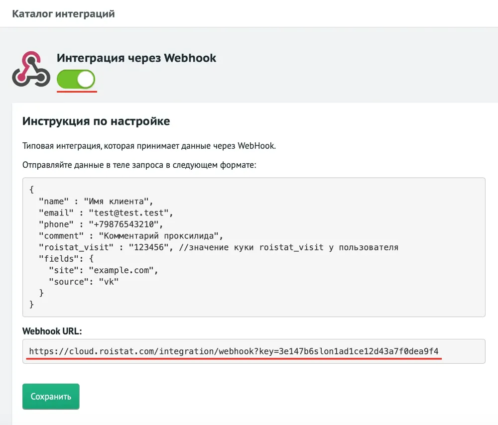
Task: Click the Интеграция через Webhook title
Action: 136,58
